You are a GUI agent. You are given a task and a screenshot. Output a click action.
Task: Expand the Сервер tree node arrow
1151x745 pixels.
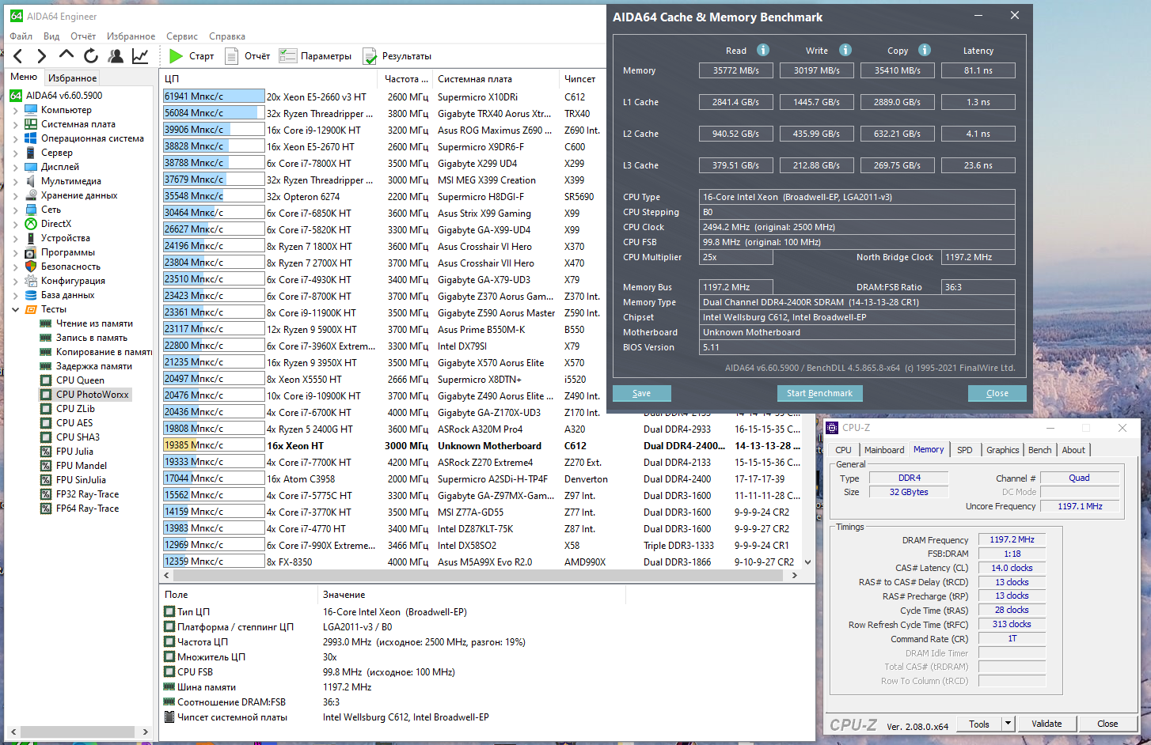coord(16,153)
